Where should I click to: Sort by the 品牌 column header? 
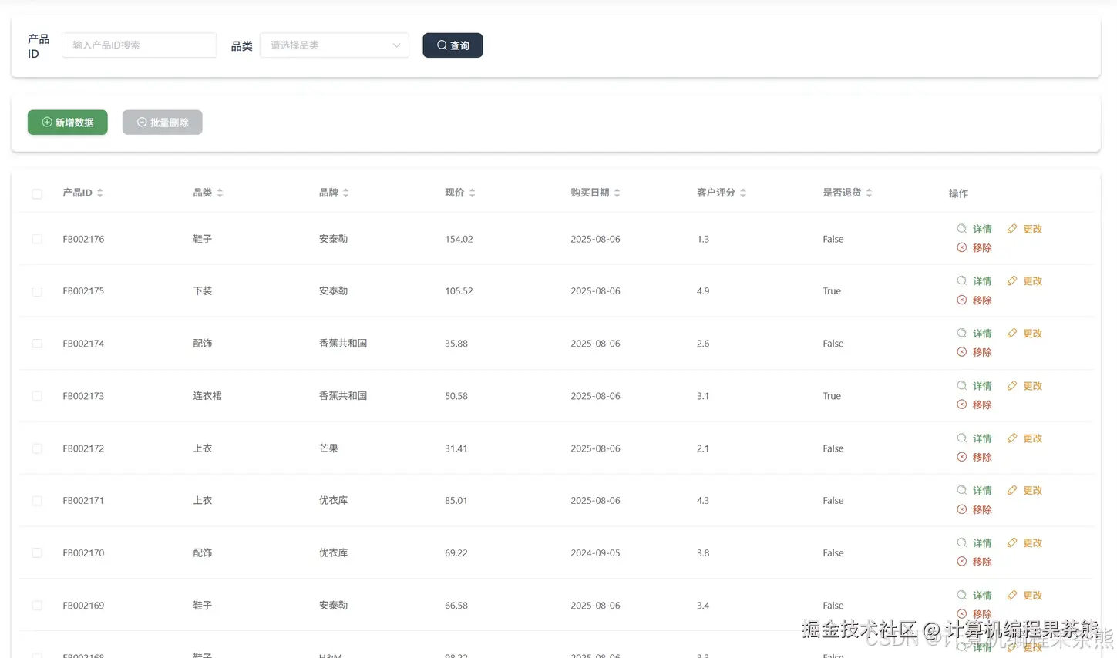point(334,193)
